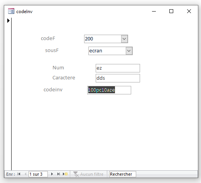Image resolution: width=201 pixels, height=183 pixels.
Task: Click the Caractere field containing dds
Action: point(118,78)
